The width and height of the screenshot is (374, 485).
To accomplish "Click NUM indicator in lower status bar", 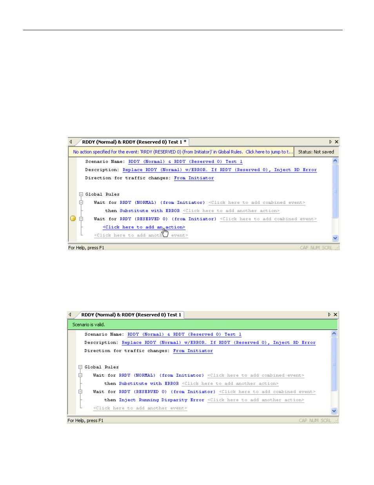I will tap(314, 421).
